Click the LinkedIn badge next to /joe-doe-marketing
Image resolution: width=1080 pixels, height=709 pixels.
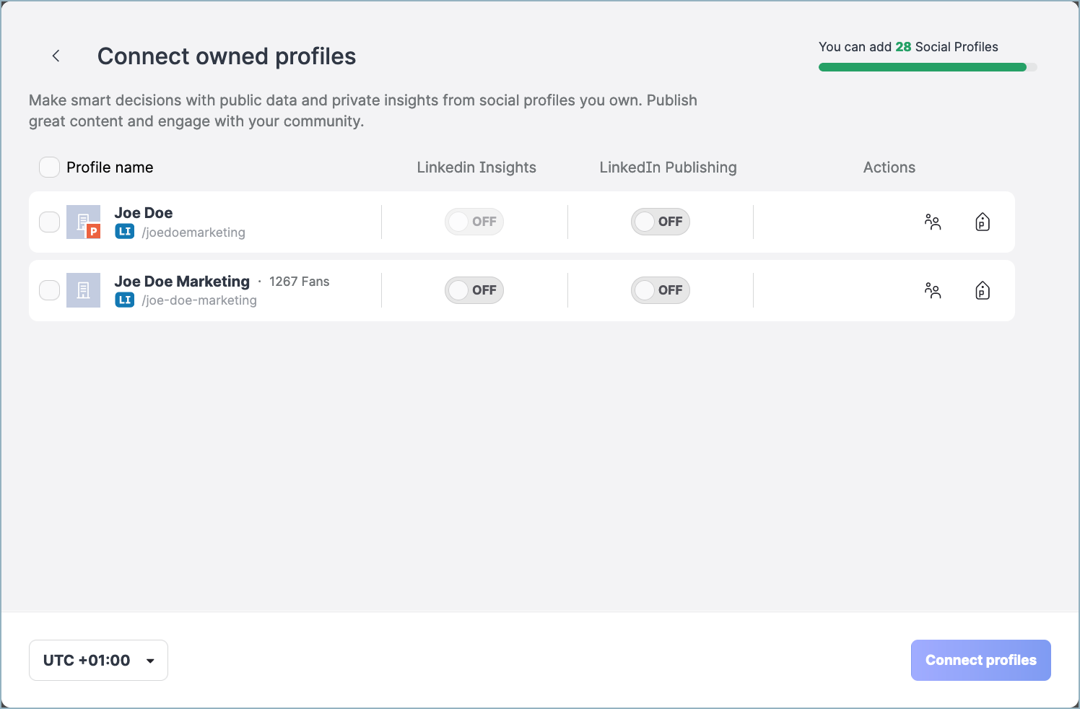tap(124, 300)
